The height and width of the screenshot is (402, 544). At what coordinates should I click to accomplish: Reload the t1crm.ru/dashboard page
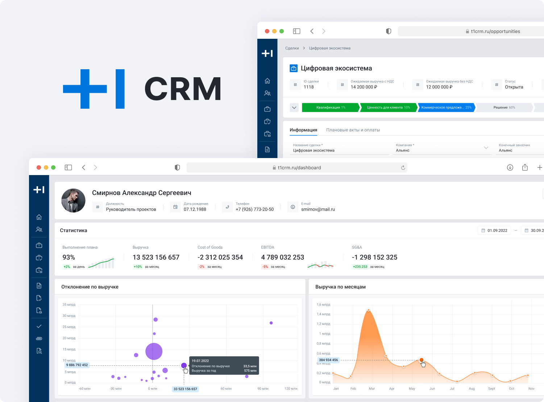coord(403,168)
